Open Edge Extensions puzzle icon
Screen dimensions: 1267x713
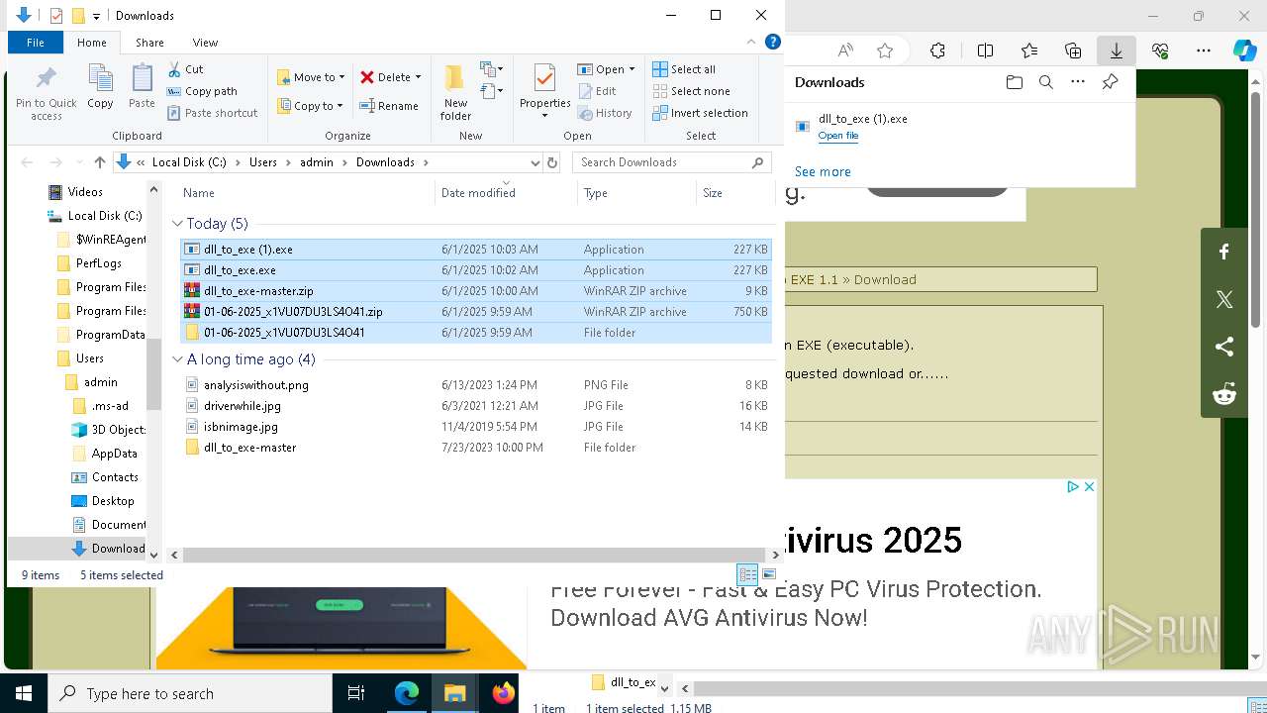pyautogui.click(x=937, y=51)
